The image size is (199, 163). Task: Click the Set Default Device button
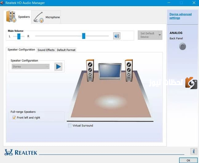pos(148,35)
